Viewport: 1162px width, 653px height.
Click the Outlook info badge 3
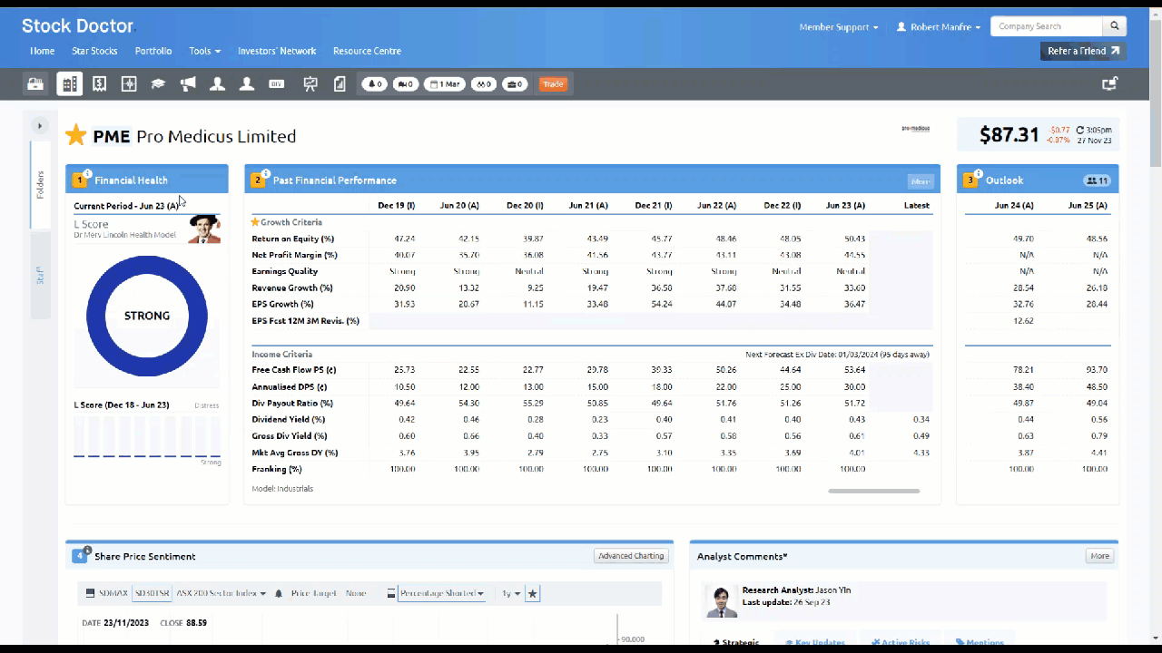971,179
